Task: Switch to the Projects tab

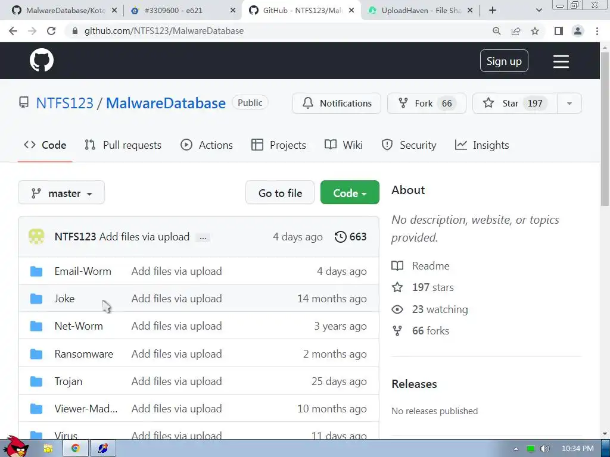Action: (279, 145)
